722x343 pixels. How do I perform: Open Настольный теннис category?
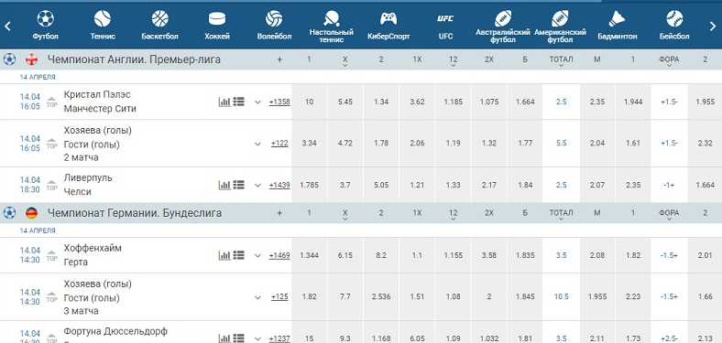point(331,27)
